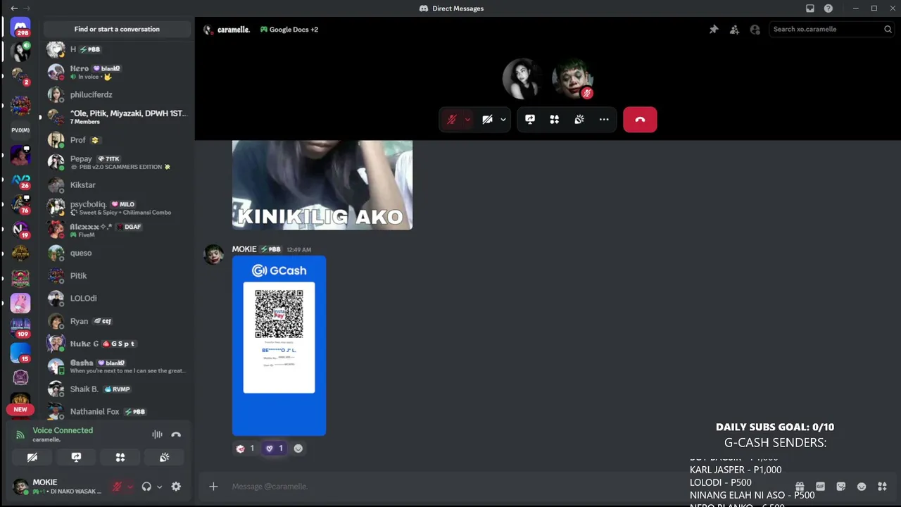Toggle noise suppression next to Voice Connected
901x507 pixels.
157,434
